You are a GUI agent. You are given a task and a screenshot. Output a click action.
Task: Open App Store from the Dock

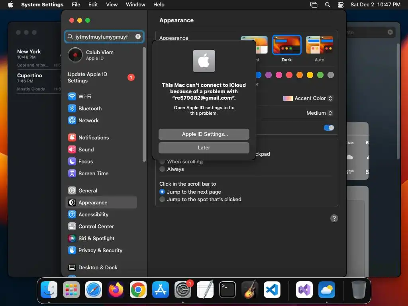point(161,290)
